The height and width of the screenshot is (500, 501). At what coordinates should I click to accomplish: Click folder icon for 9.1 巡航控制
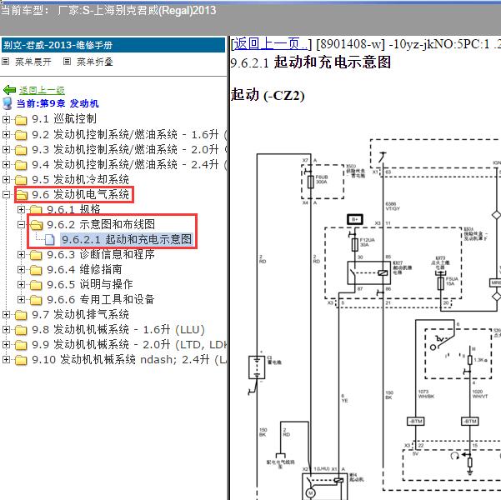pyautogui.click(x=21, y=120)
